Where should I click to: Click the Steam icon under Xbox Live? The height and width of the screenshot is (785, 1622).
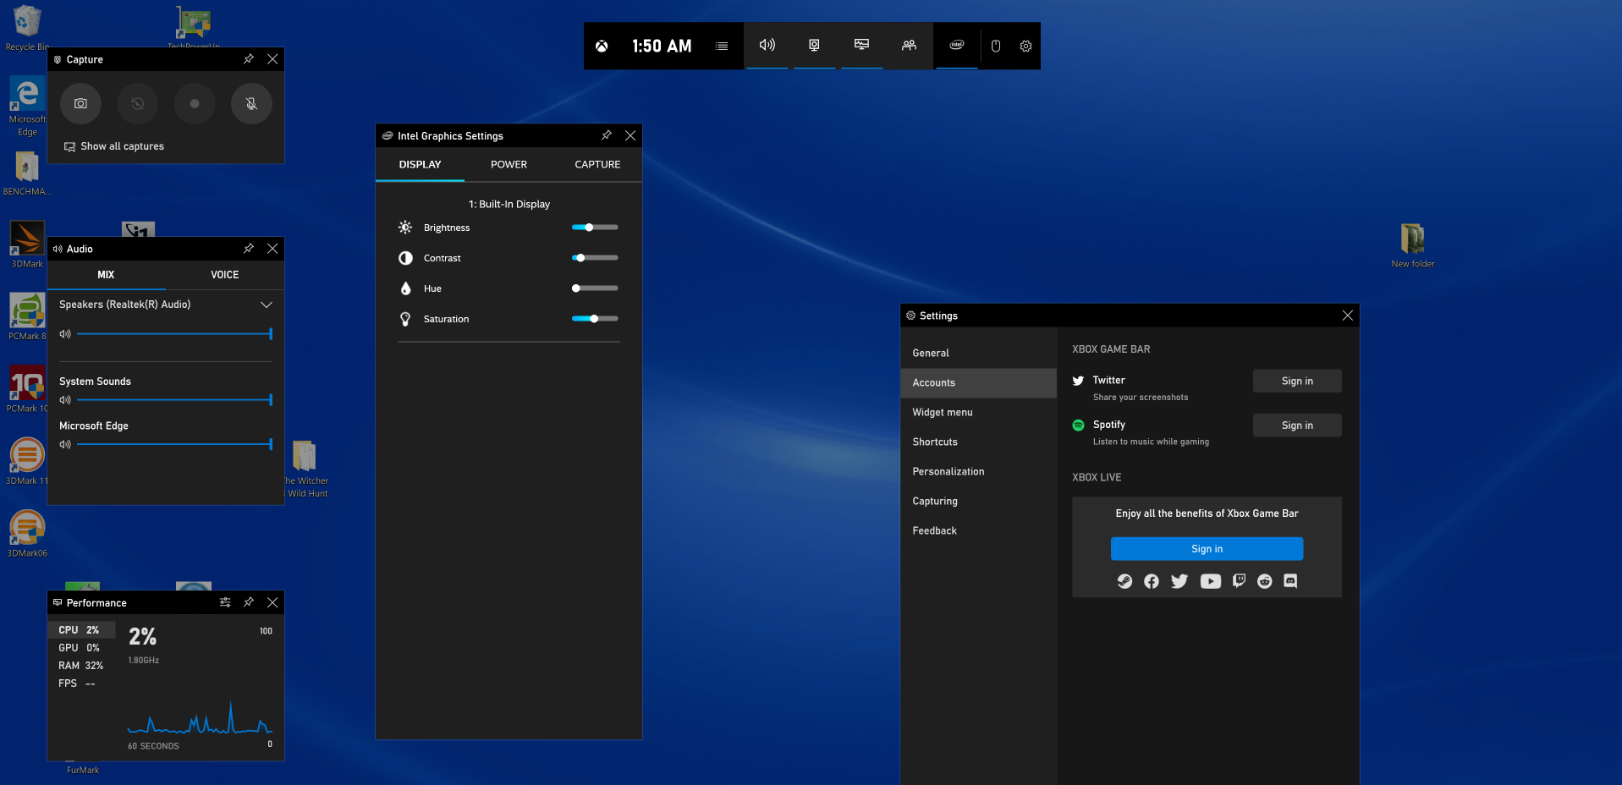point(1124,581)
